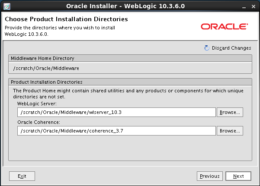This screenshot has height=186, width=260.
Task: Click the /scratch/Oracle/Middleware home directory text
Action: pos(46,68)
